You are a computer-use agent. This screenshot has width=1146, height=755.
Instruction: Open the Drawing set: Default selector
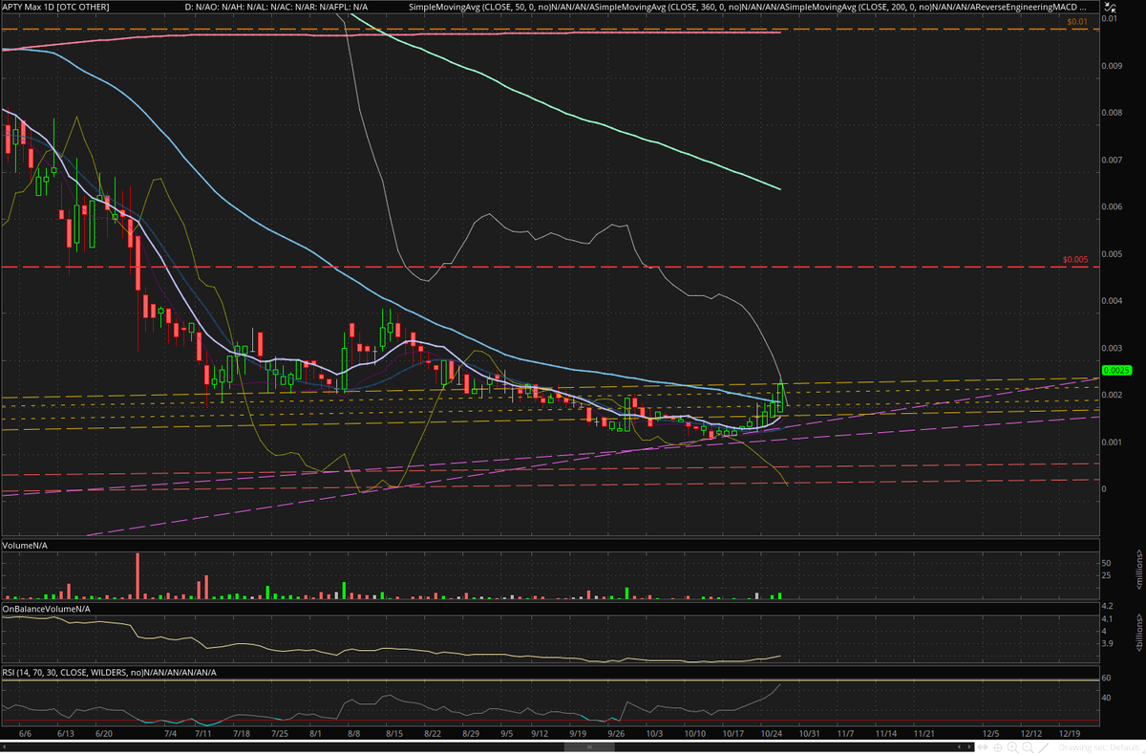point(1099,747)
